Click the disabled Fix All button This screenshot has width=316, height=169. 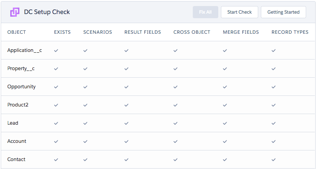pos(205,12)
